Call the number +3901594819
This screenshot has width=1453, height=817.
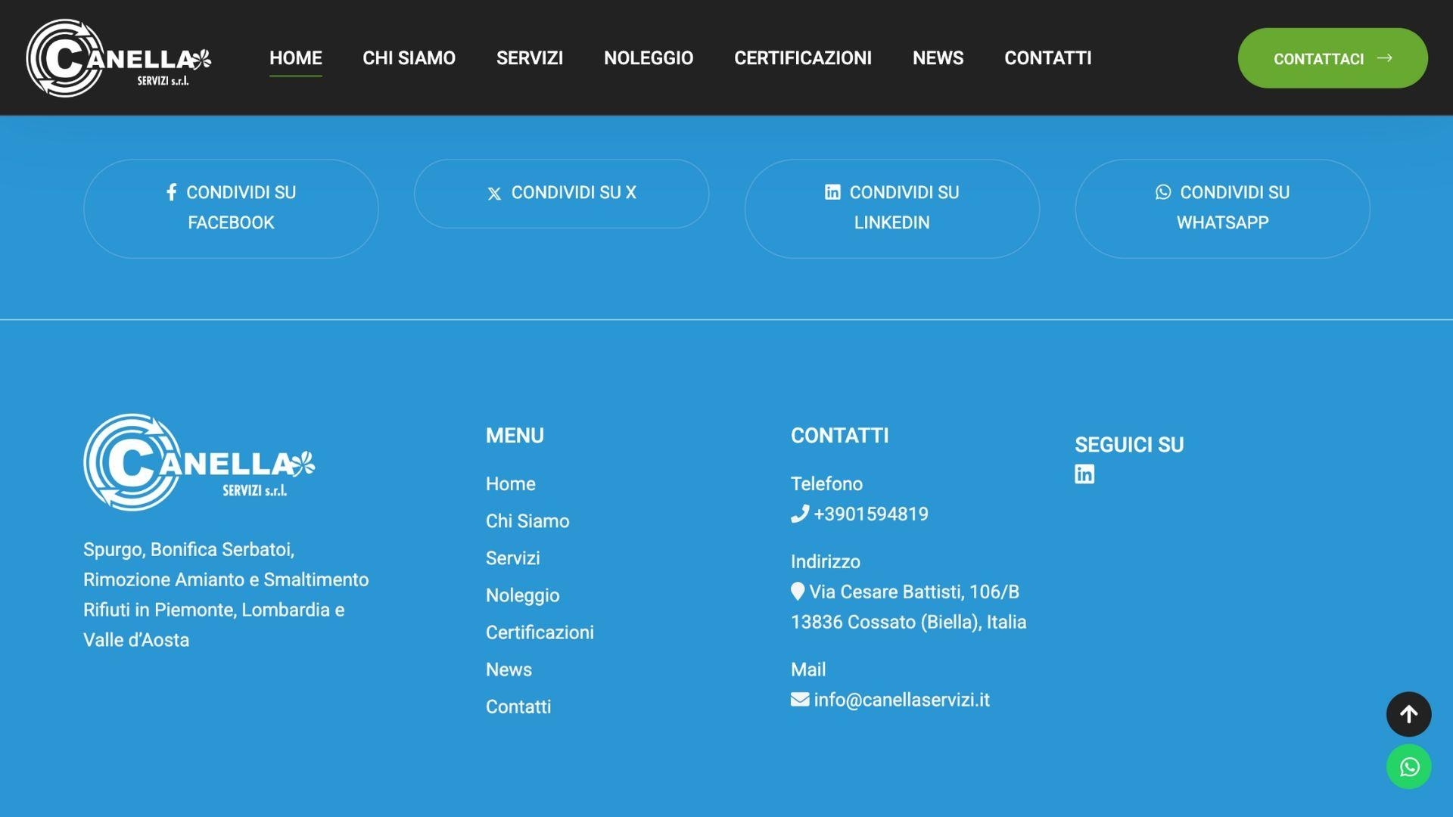point(871,514)
